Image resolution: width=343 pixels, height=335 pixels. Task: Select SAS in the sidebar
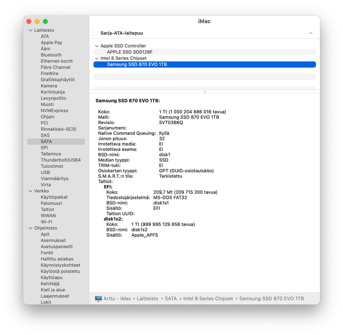pos(45,135)
